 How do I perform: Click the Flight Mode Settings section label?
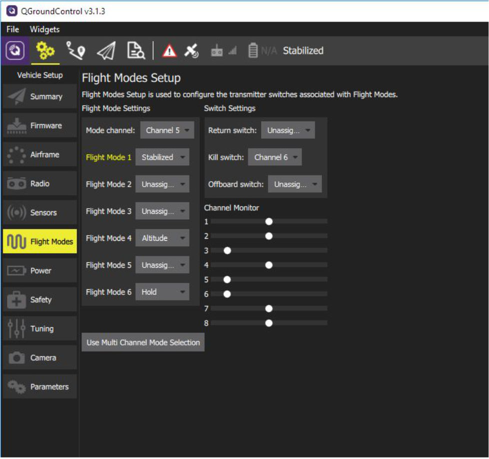click(x=116, y=108)
